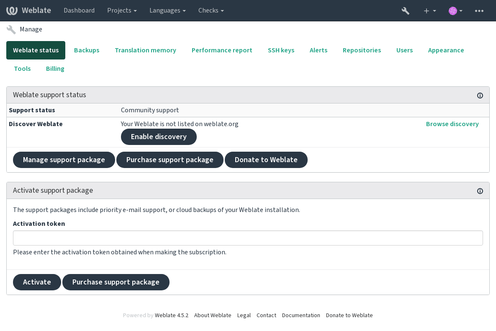Click the Weblate brand name text
Viewport: 496px width, 331px height.
(x=36, y=10)
